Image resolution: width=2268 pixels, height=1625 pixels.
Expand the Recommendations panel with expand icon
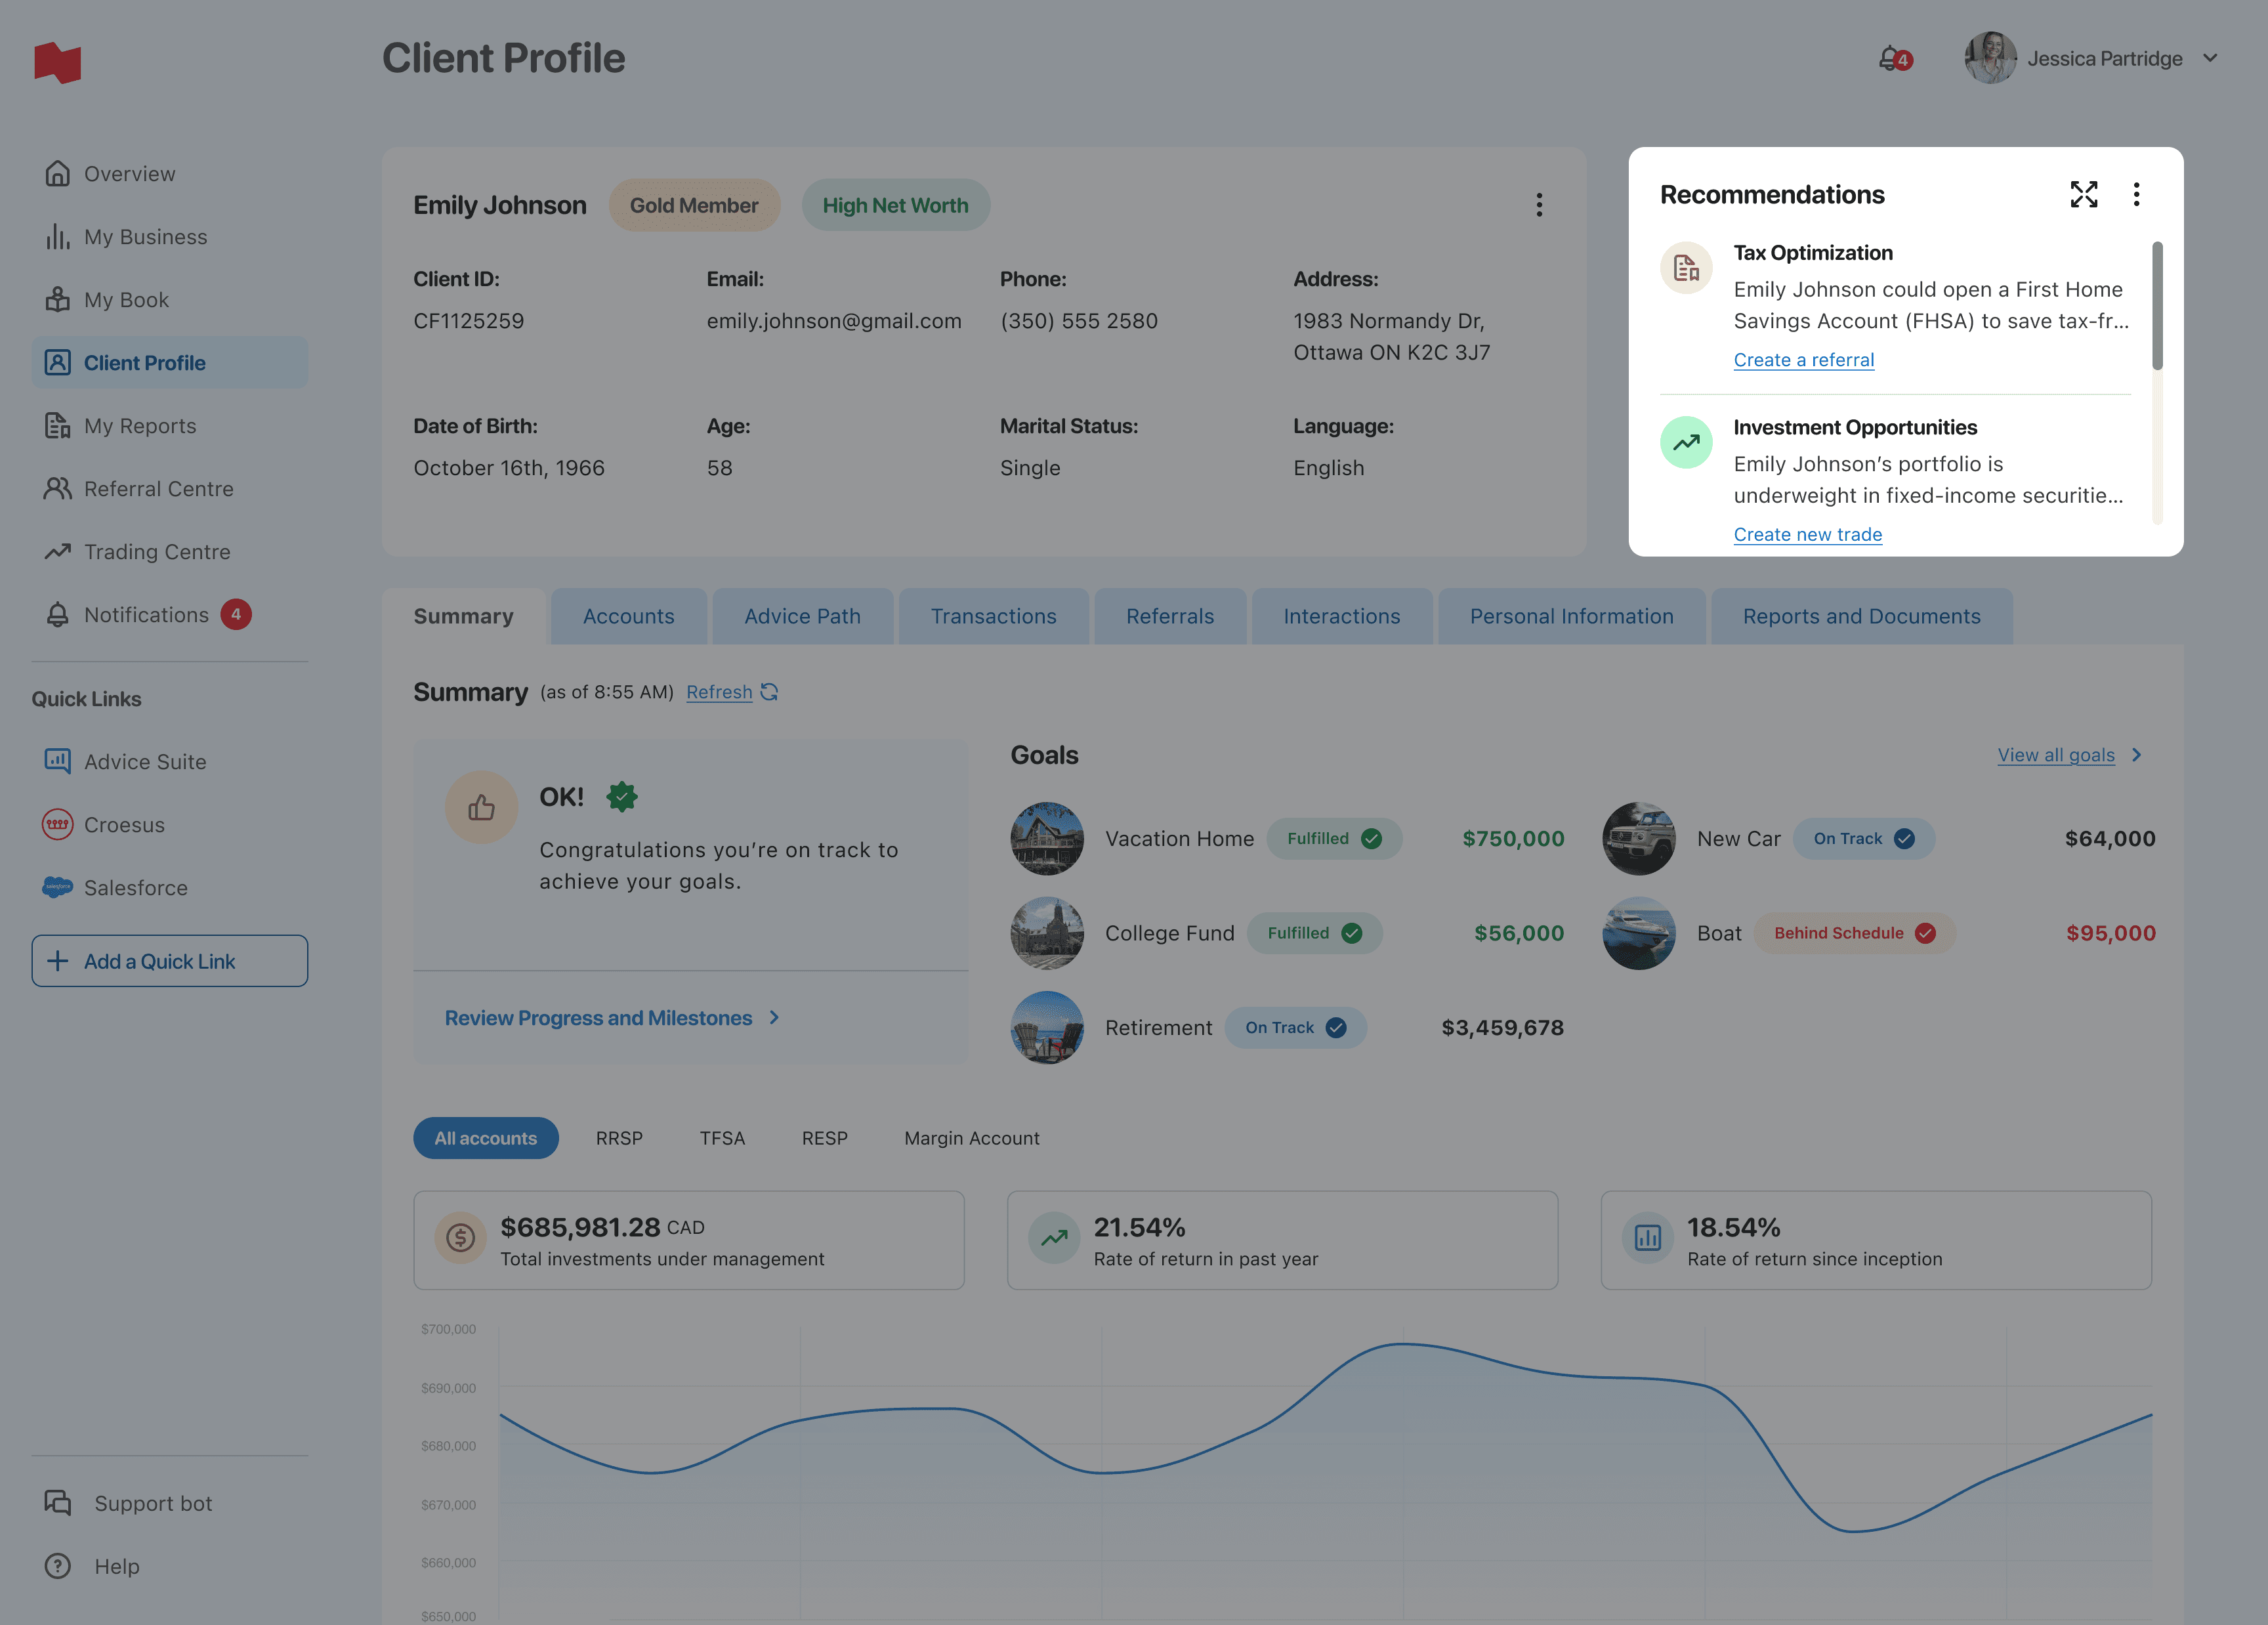[2083, 194]
